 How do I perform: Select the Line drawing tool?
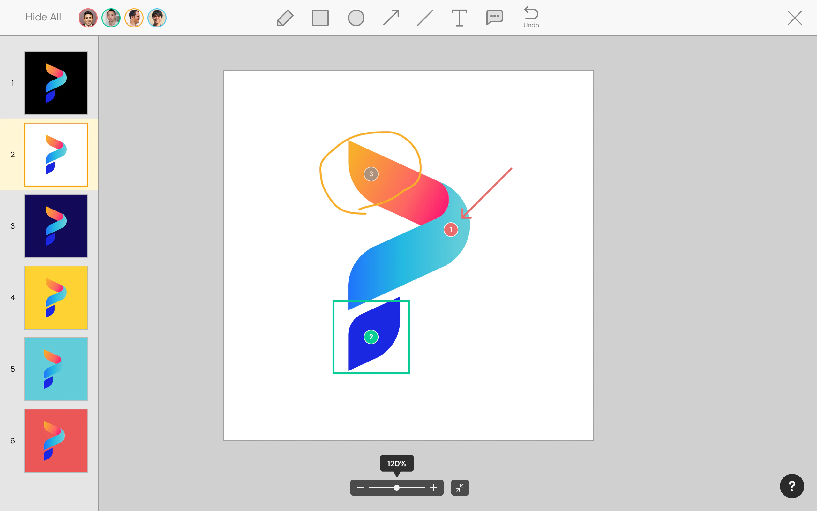pyautogui.click(x=424, y=18)
